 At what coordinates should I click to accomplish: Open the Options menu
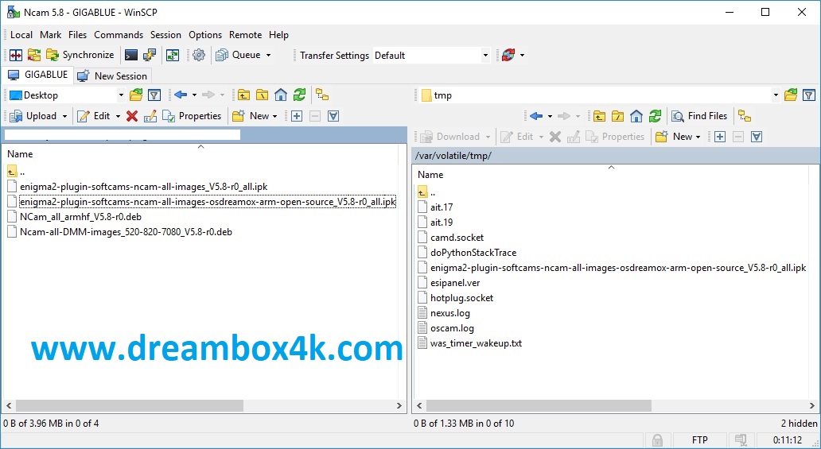tap(205, 35)
